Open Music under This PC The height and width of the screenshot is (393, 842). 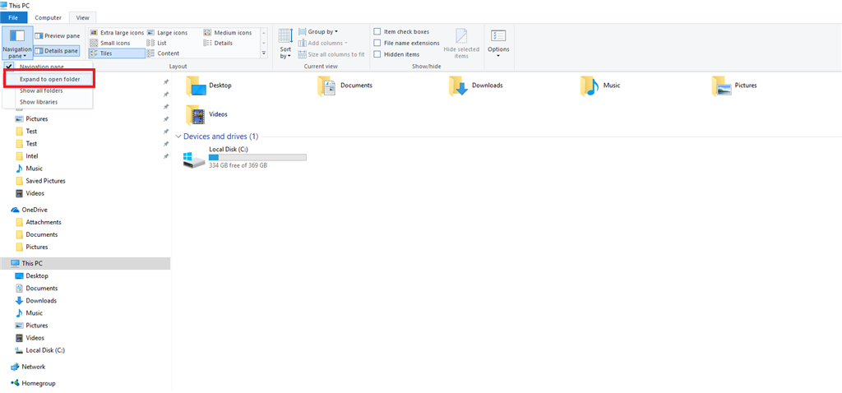click(35, 313)
